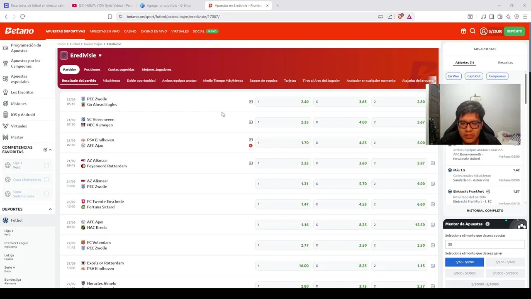The height and width of the screenshot is (299, 531).
Task: Select the S/60 - S/200 winnings option
Action: pyautogui.click(x=464, y=262)
